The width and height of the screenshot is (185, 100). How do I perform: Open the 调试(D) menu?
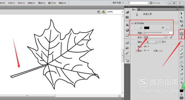[x=42, y=3]
